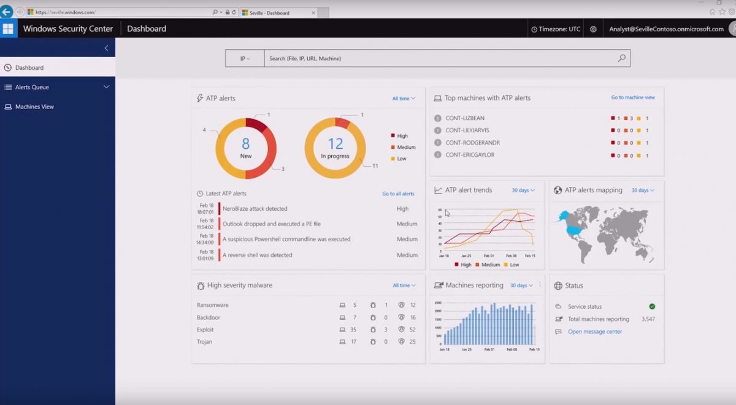Screen dimensions: 736x405
Task: Click the globe icon beside Status title
Action: pos(558,286)
